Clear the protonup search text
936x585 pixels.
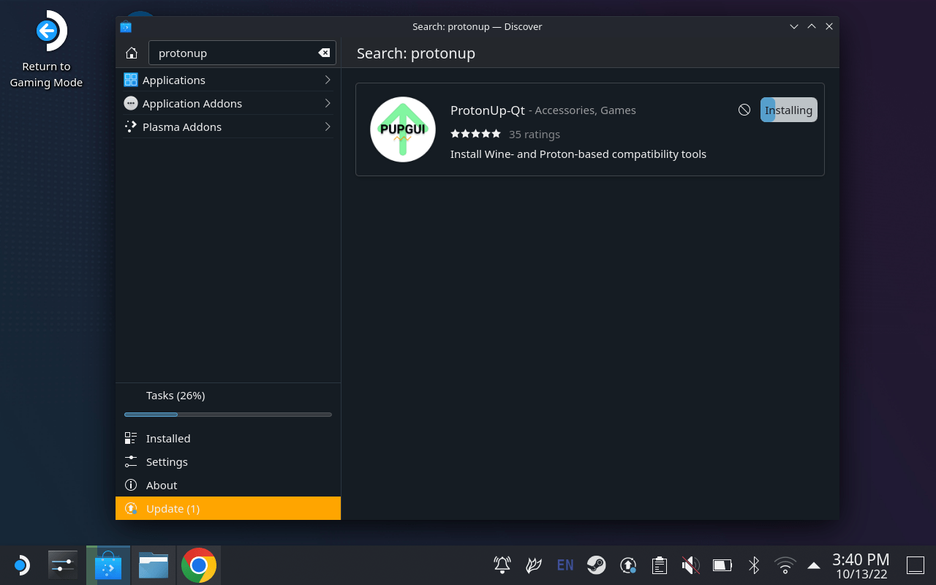[x=324, y=53]
